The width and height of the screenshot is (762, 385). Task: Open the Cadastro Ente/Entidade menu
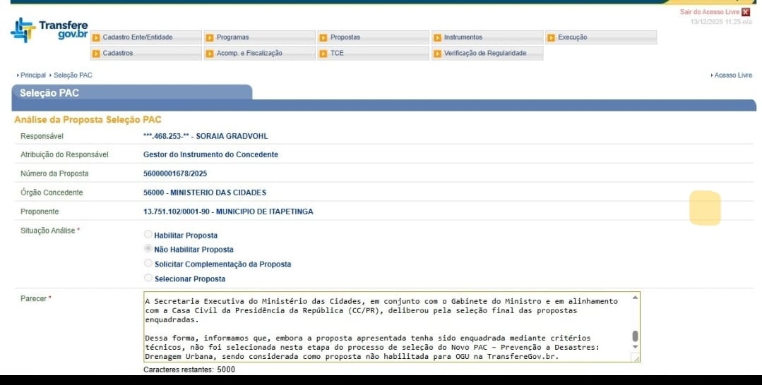click(137, 37)
